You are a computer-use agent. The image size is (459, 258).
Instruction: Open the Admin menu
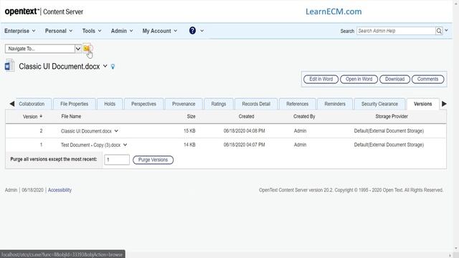pos(122,31)
